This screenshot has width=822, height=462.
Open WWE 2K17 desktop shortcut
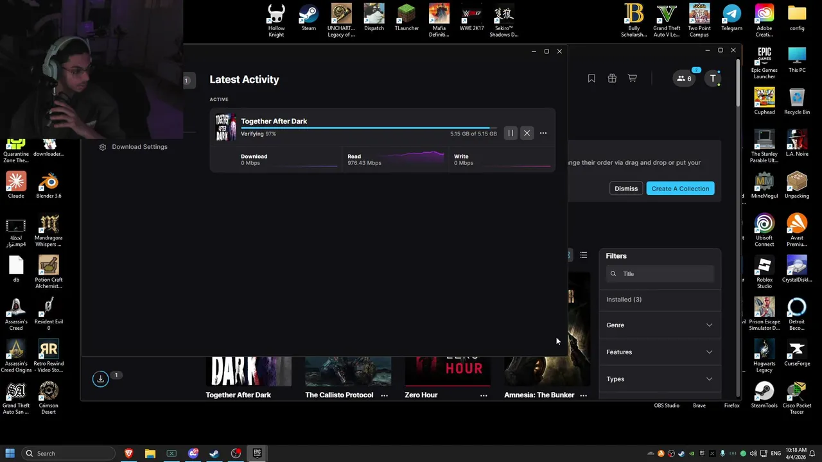click(471, 18)
